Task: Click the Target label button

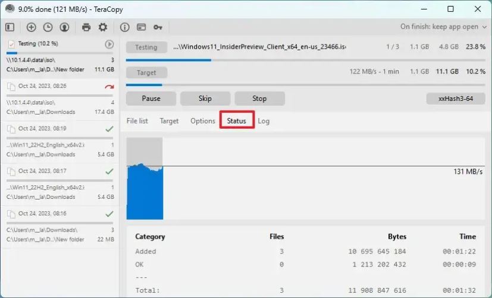Action: (146, 72)
